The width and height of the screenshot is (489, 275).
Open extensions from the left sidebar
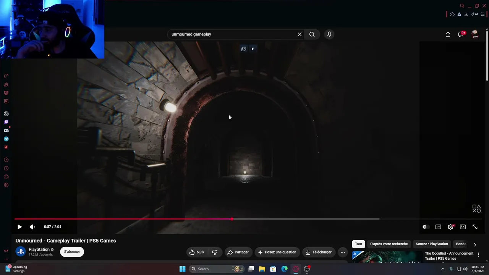click(6, 176)
